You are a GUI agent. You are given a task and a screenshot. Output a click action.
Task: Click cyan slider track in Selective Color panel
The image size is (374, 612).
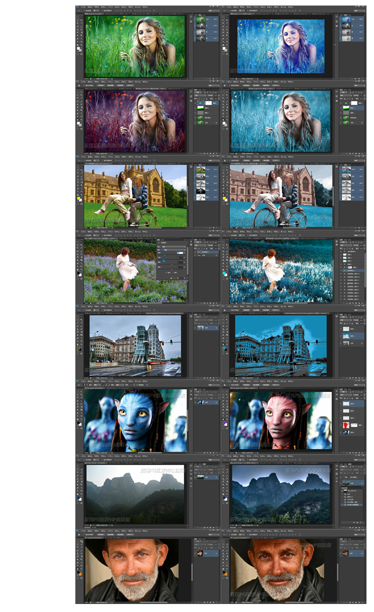coord(171,255)
